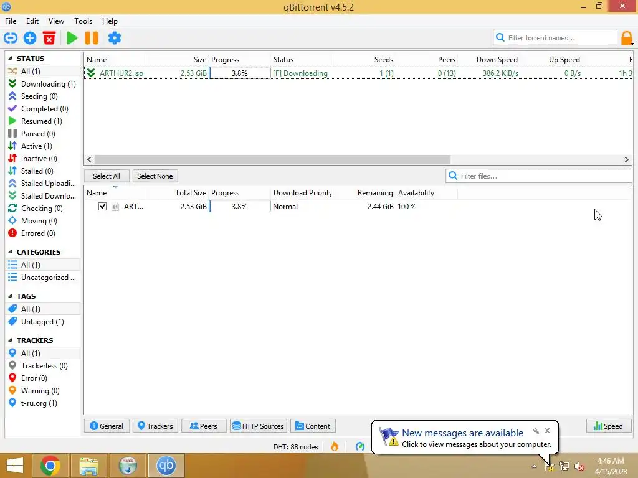Close the New messages notification balloon
Screen dimensions: 638x478
coord(547,431)
